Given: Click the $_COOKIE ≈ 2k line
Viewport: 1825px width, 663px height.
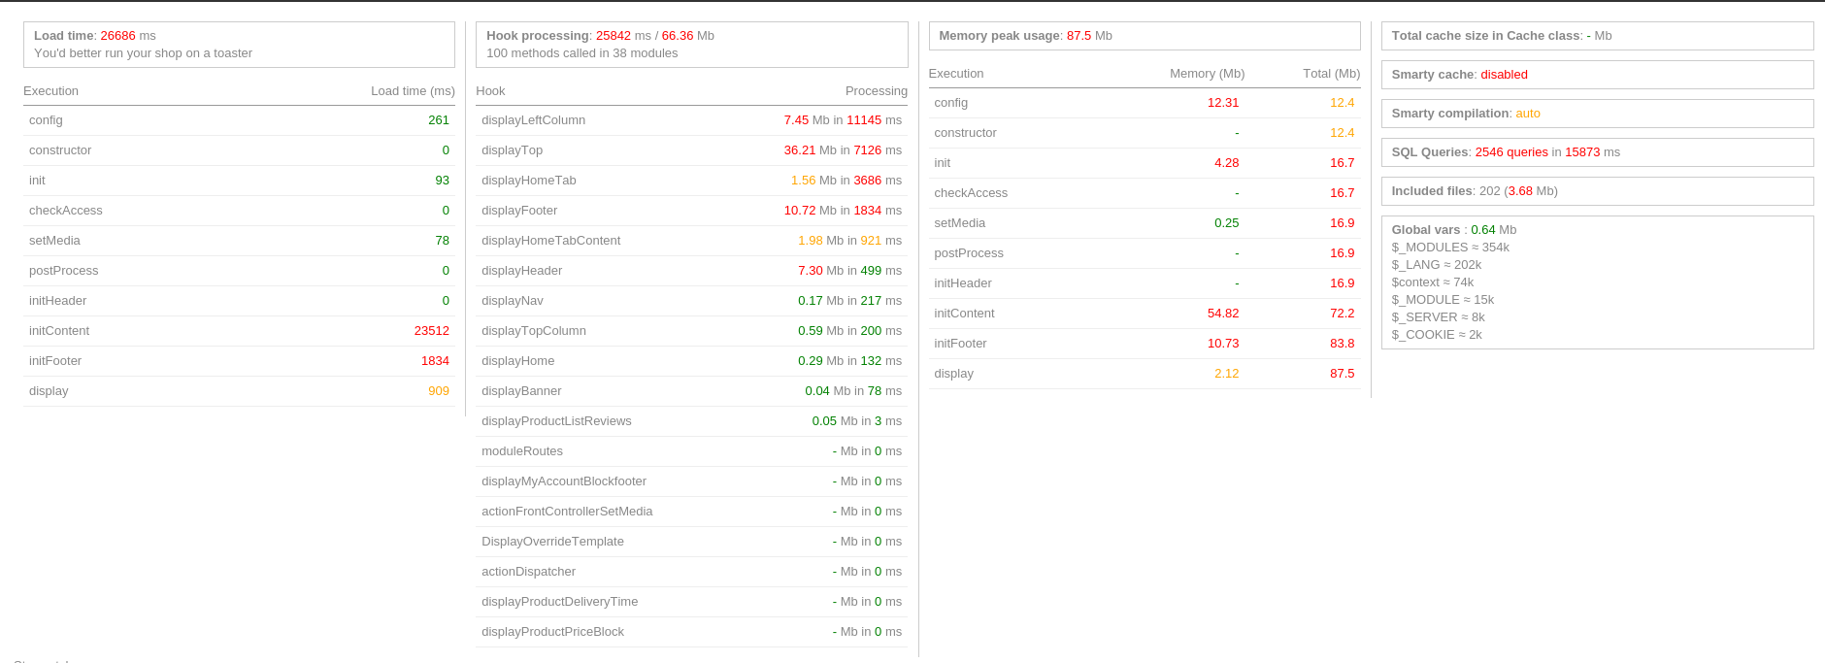Looking at the screenshot, I should (1437, 335).
